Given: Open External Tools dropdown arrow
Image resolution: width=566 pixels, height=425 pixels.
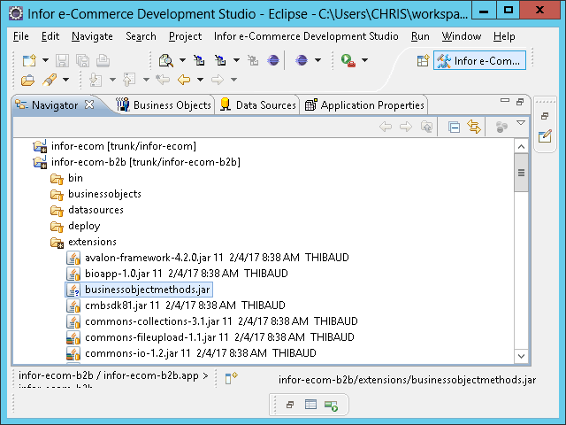Looking at the screenshot, I should pyautogui.click(x=363, y=60).
